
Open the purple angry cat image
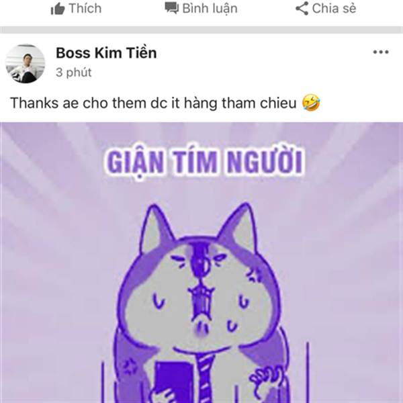pos(201,263)
